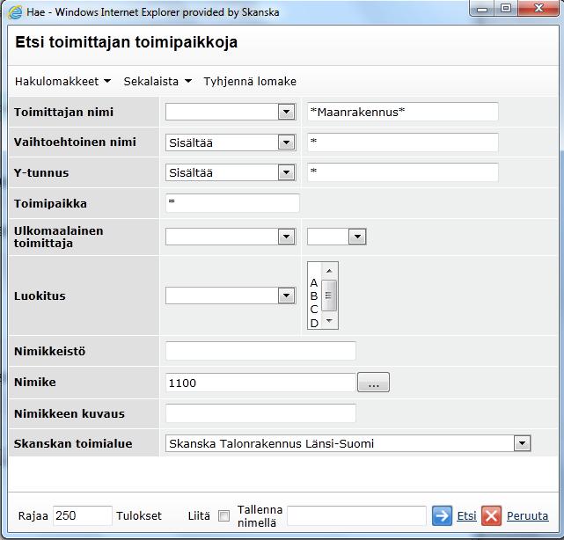Select class C in Luokitus list
Screen dimensions: 564x540
(314, 310)
